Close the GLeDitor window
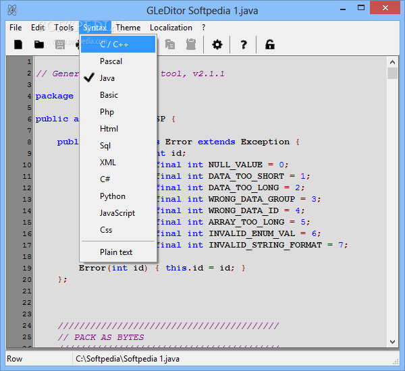Screen dimensions: 405x371 tap(385, 7)
